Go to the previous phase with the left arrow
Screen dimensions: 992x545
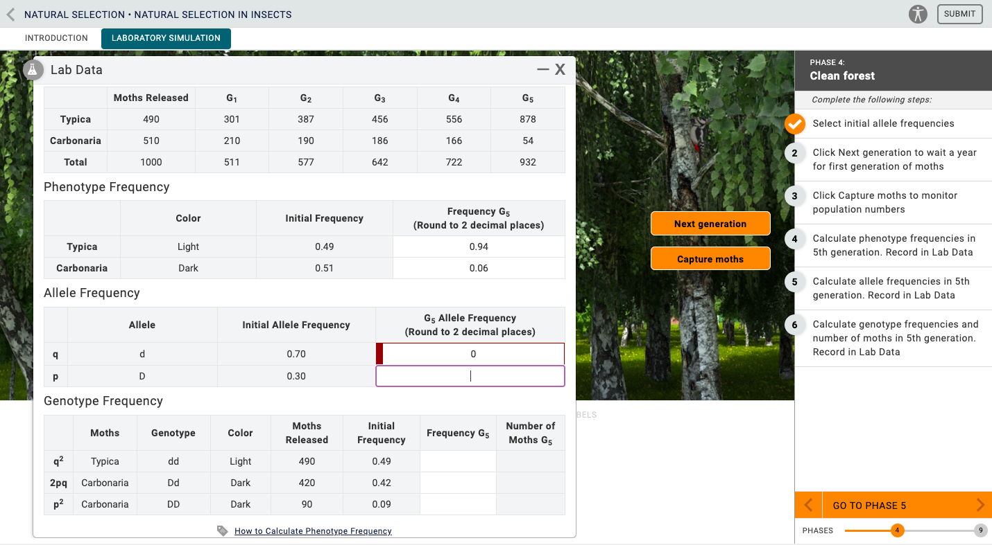pyautogui.click(x=808, y=505)
